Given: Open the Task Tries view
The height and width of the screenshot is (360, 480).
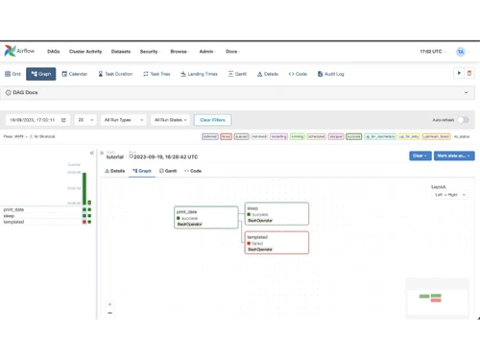Looking at the screenshot, I should 156,74.
